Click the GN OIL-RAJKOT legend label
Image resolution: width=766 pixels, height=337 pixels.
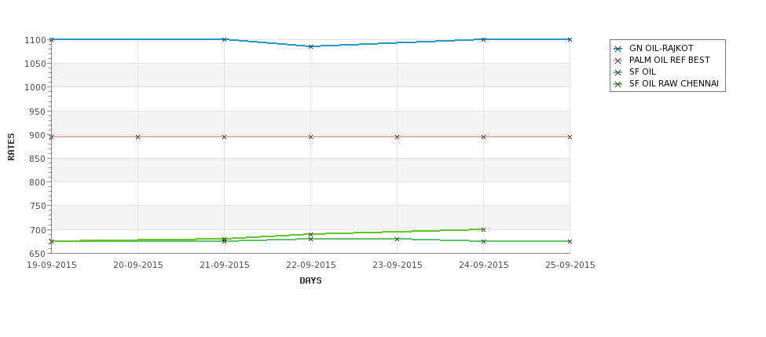[x=661, y=49]
